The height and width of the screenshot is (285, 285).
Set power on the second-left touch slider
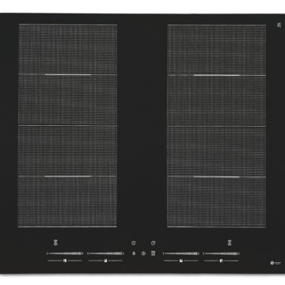point(105,253)
